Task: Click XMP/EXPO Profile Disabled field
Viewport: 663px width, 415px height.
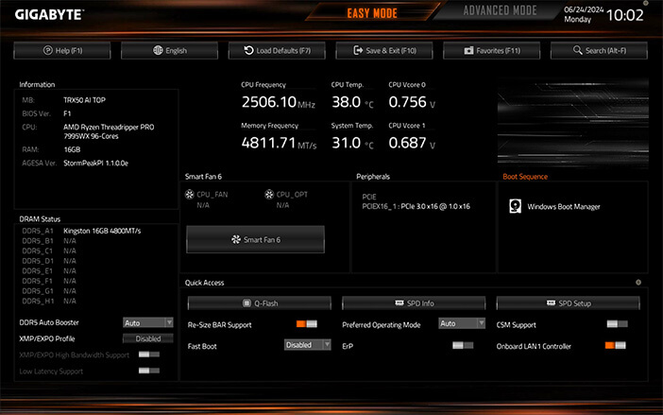Action: (x=148, y=338)
